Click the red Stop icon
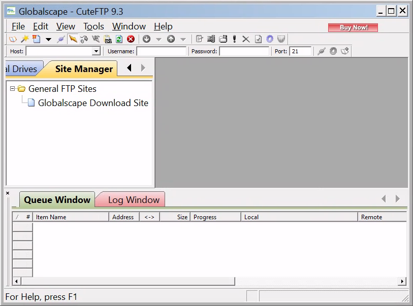The width and height of the screenshot is (413, 306). pos(131,39)
